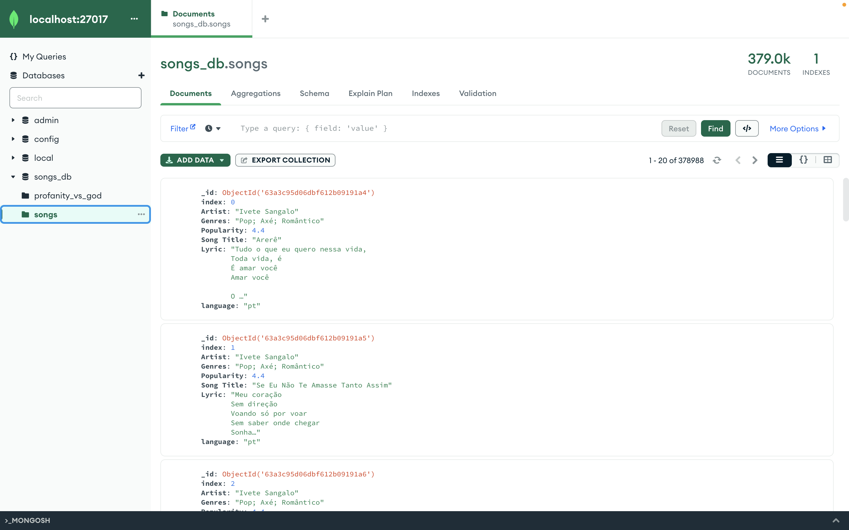Viewport: 849px width, 530px height.
Task: Open the query history clock icon
Action: click(x=209, y=128)
